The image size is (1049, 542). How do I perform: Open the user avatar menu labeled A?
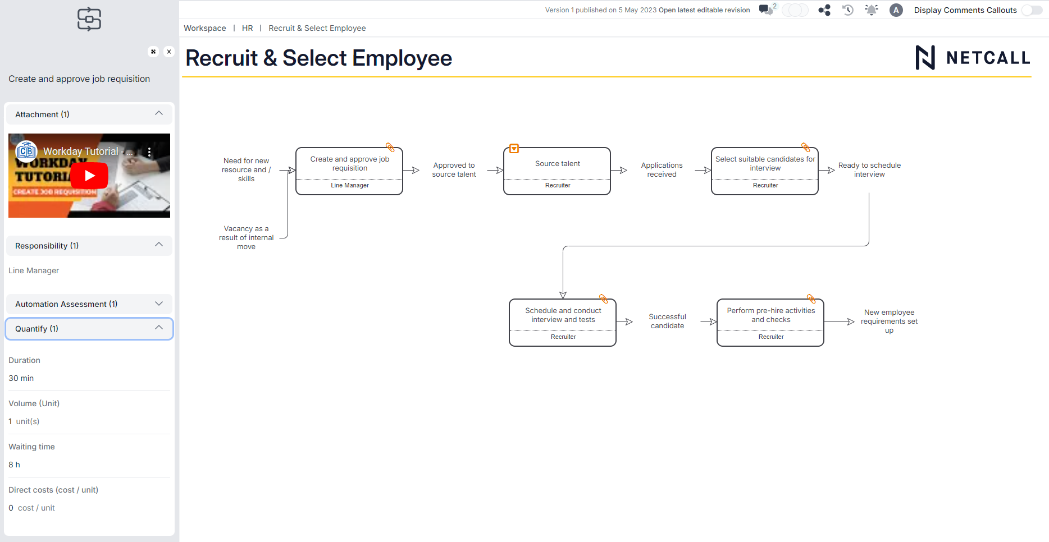pyautogui.click(x=896, y=10)
